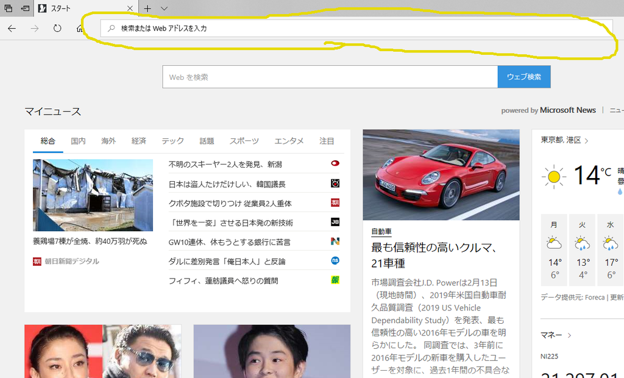Open the 経済 news tab
Image resolution: width=624 pixels, height=378 pixels.
click(x=138, y=141)
